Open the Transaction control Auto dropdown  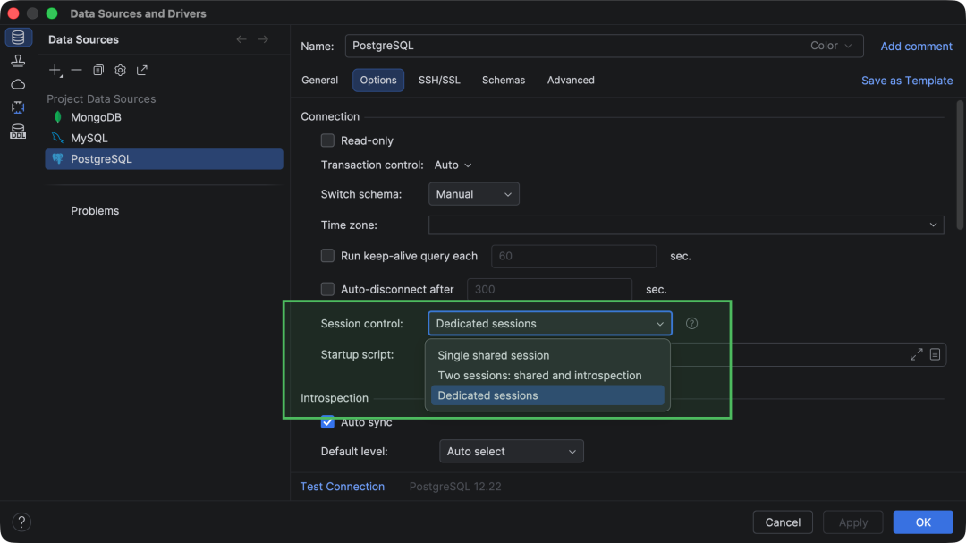coord(453,165)
